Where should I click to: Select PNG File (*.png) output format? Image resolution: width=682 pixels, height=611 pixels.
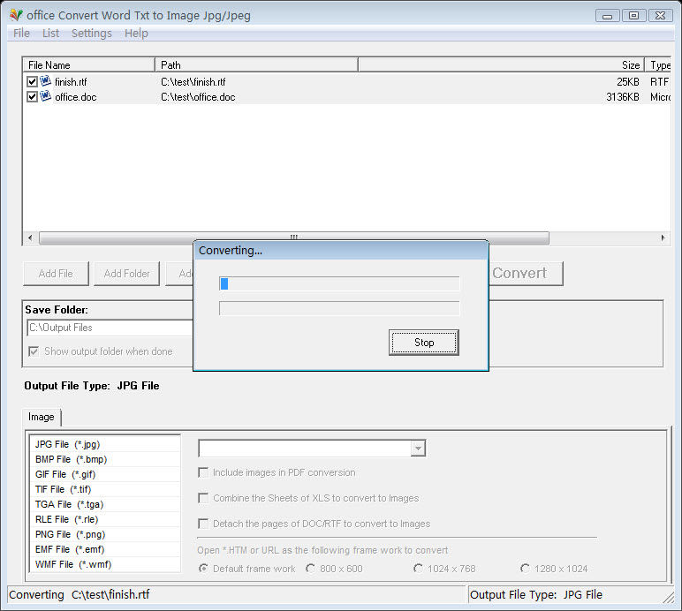(x=105, y=534)
